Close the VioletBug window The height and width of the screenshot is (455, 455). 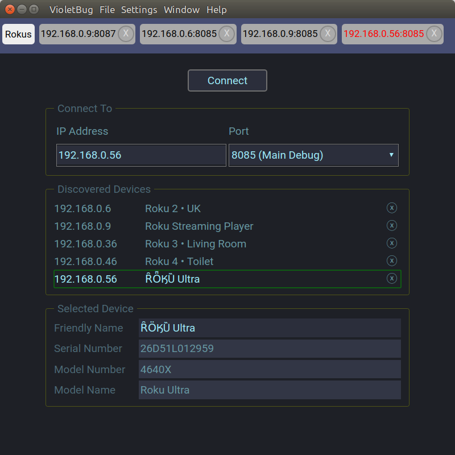[10, 10]
